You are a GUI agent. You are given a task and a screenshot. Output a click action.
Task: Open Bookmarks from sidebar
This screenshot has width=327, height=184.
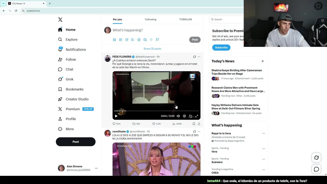71,89
